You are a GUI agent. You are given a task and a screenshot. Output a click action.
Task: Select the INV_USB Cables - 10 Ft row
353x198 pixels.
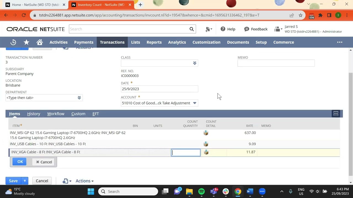[x=174, y=144]
